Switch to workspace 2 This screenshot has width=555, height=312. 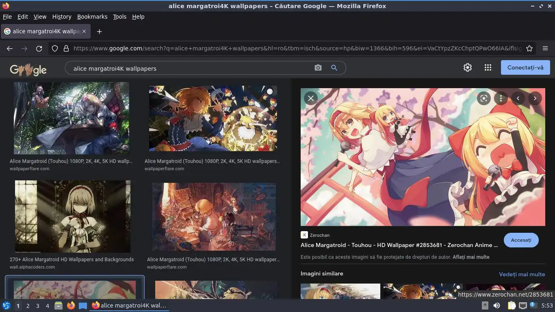click(x=28, y=306)
